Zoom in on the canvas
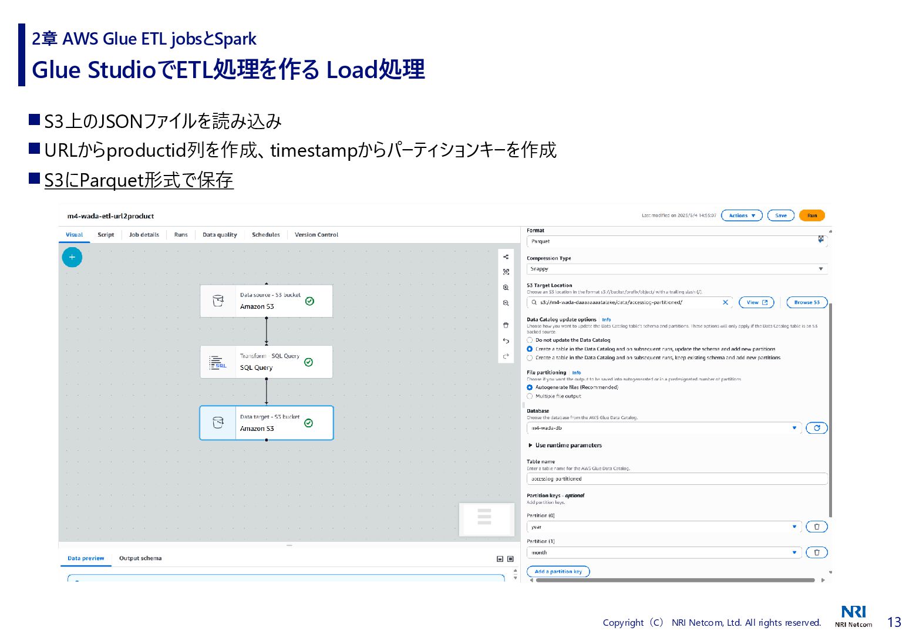 [x=506, y=288]
